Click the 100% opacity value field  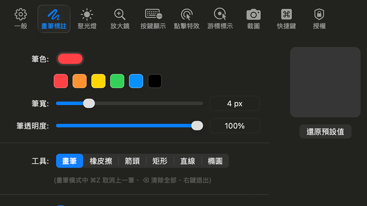coord(235,126)
